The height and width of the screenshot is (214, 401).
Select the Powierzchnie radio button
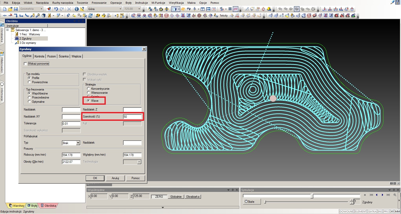click(x=29, y=82)
